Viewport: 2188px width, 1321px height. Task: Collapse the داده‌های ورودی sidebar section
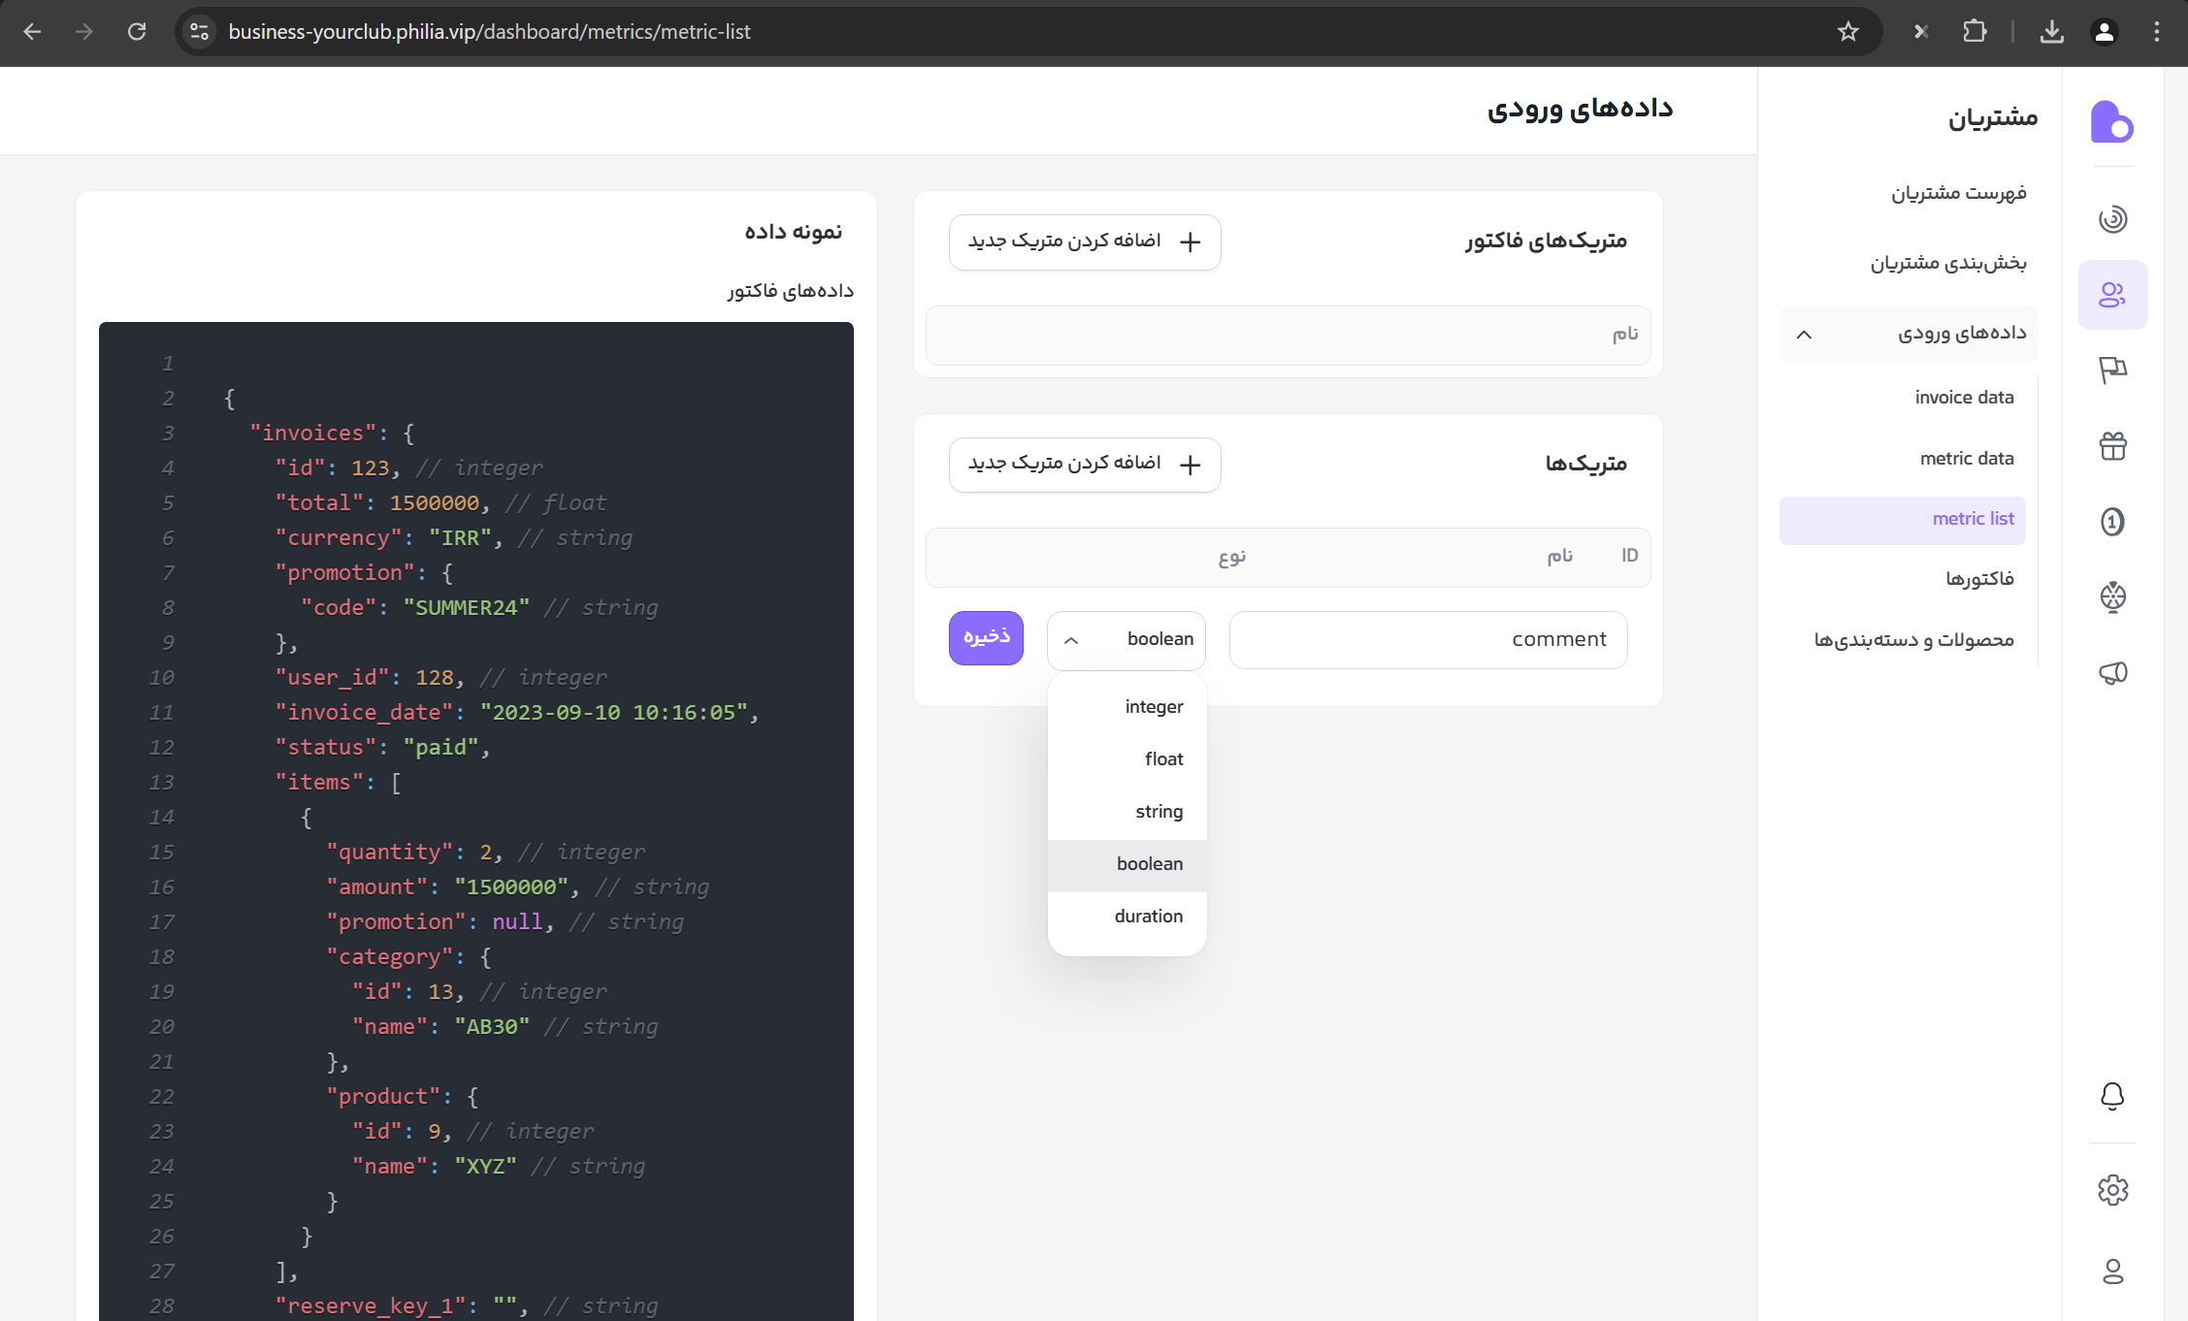(x=1804, y=335)
